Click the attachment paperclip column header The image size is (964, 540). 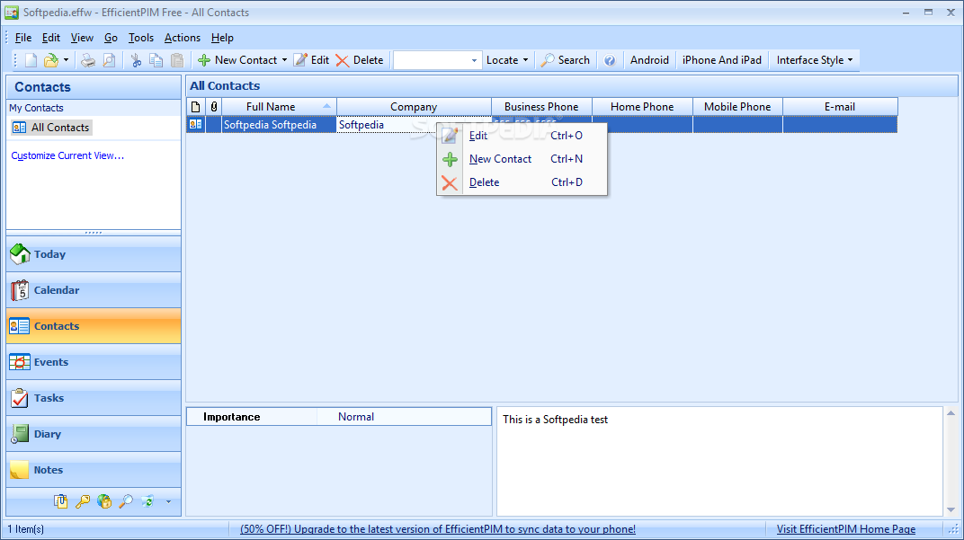(x=213, y=107)
